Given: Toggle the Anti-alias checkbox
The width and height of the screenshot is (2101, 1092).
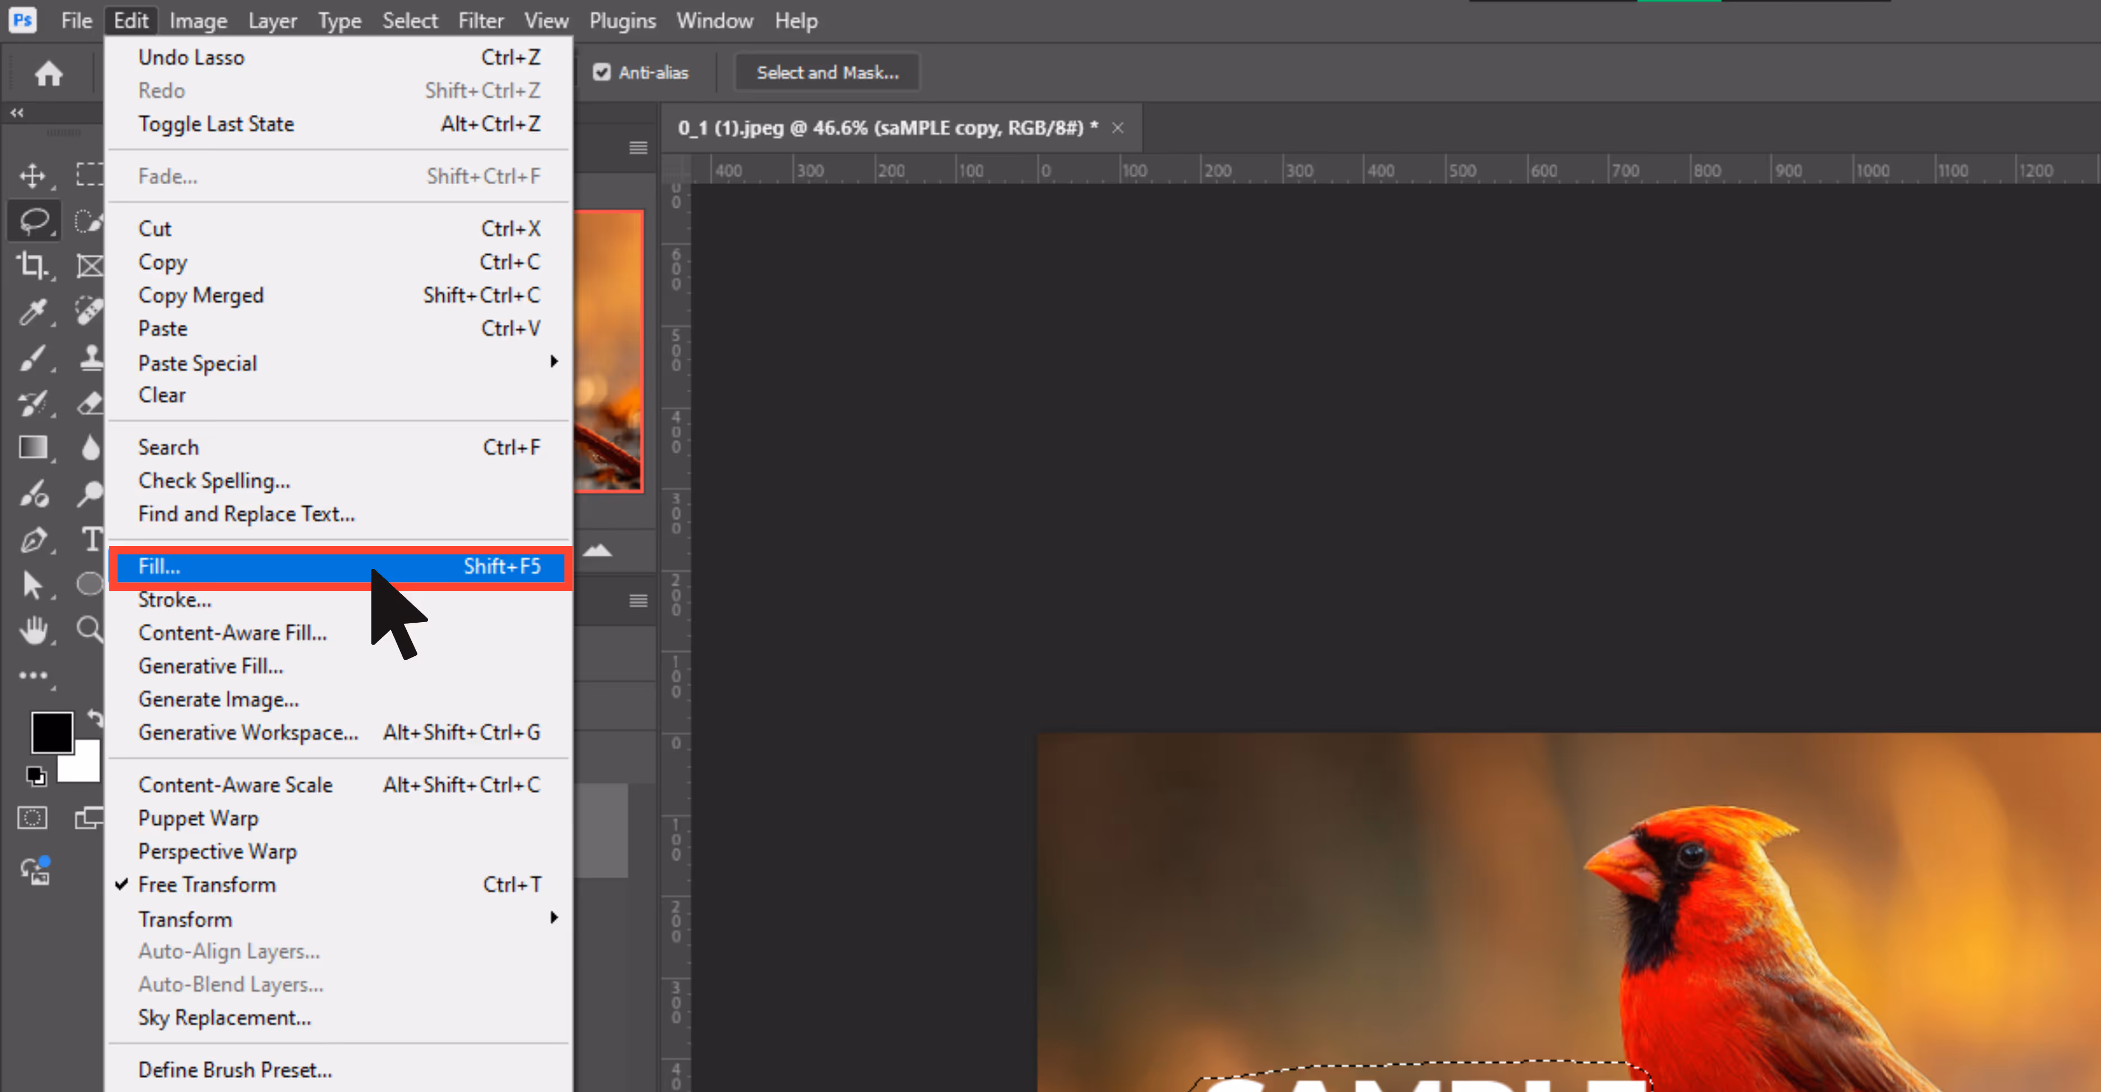Looking at the screenshot, I should click(x=602, y=73).
